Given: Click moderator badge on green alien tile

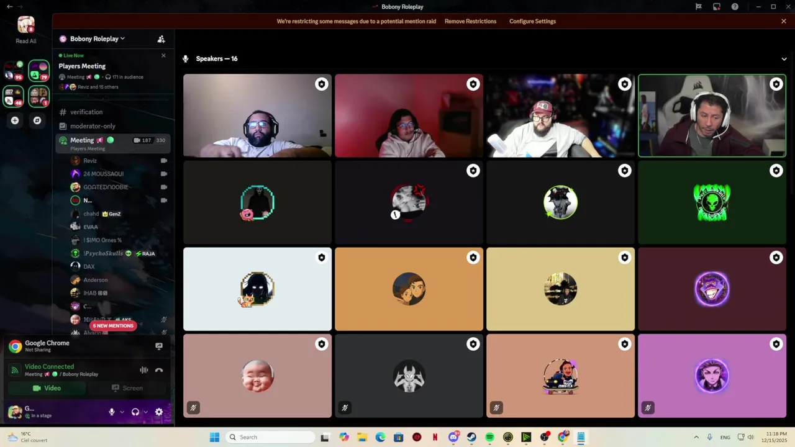Looking at the screenshot, I should [776, 171].
